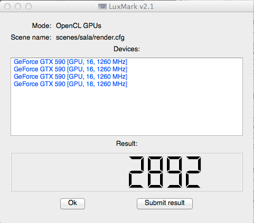Image resolution: width=254 pixels, height=223 pixels.
Task: Zoom the LuxMark window
Action: point(29,6)
